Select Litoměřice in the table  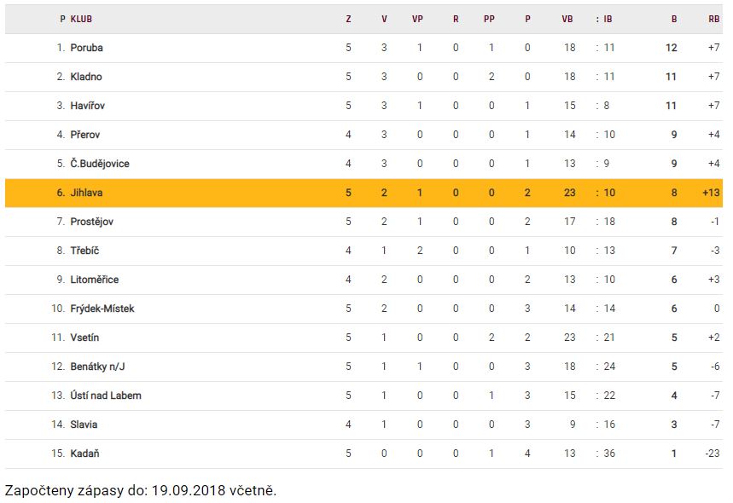[x=95, y=280]
